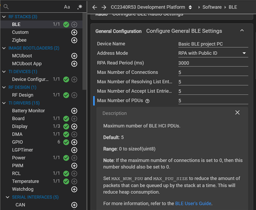The image size is (256, 210).
Task: Go back with the left arrow
Action: pyautogui.click(x=94, y=7)
